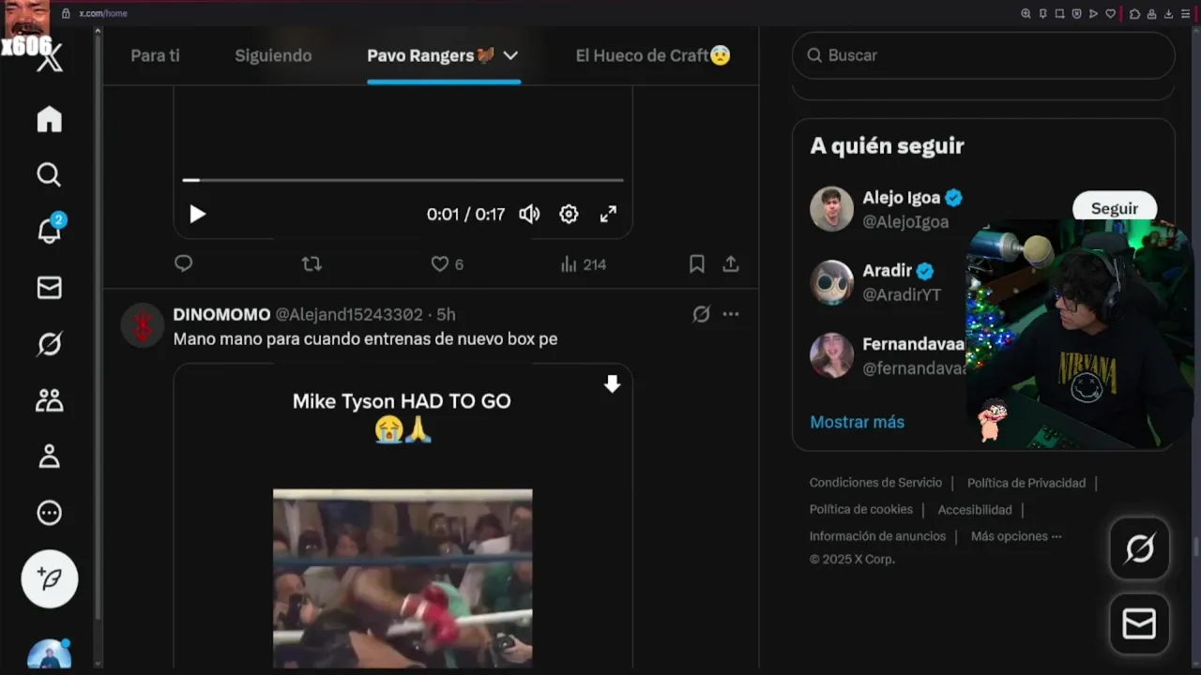
Task: Ask Grok about DINOMOMO's post
Action: 701,314
